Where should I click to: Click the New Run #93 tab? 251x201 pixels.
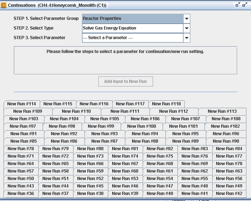pyautogui.click(x=104, y=134)
